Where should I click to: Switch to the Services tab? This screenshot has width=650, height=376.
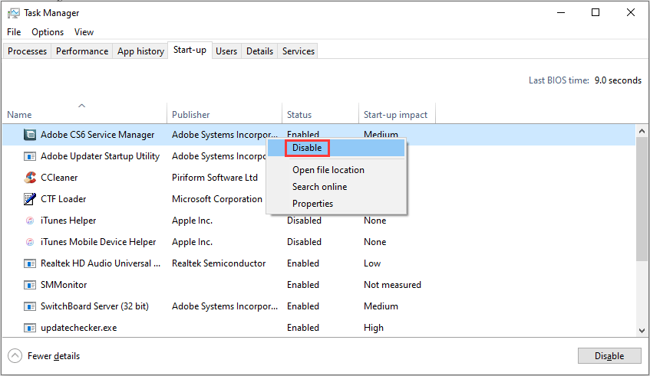click(299, 51)
